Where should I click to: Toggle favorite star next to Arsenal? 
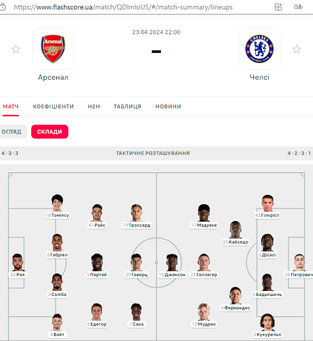[16, 49]
